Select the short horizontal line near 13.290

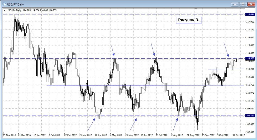226,69
